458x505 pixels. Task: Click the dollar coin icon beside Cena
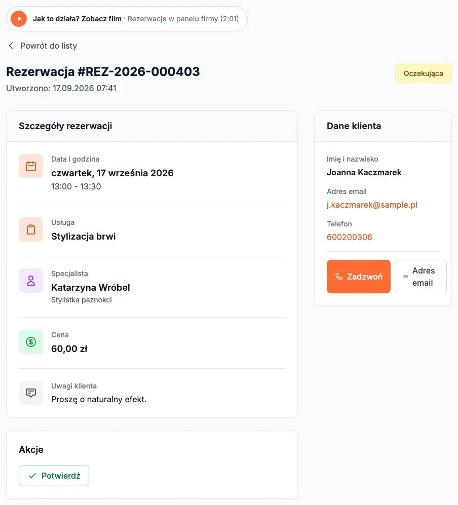click(31, 342)
